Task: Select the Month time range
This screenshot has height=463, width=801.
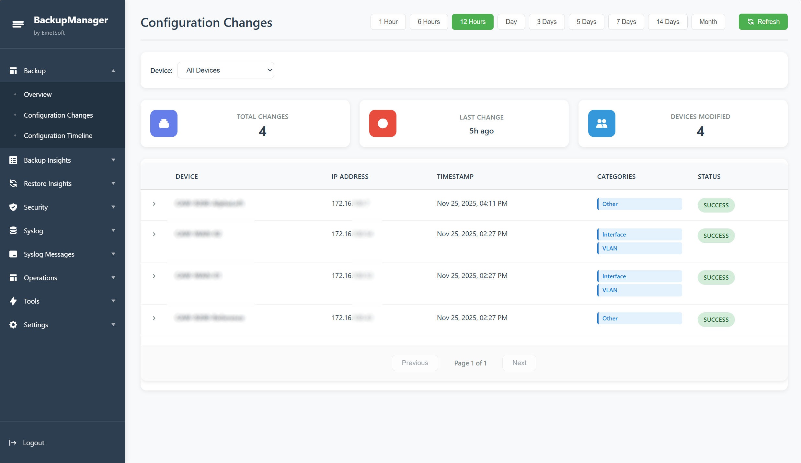Action: [708, 22]
